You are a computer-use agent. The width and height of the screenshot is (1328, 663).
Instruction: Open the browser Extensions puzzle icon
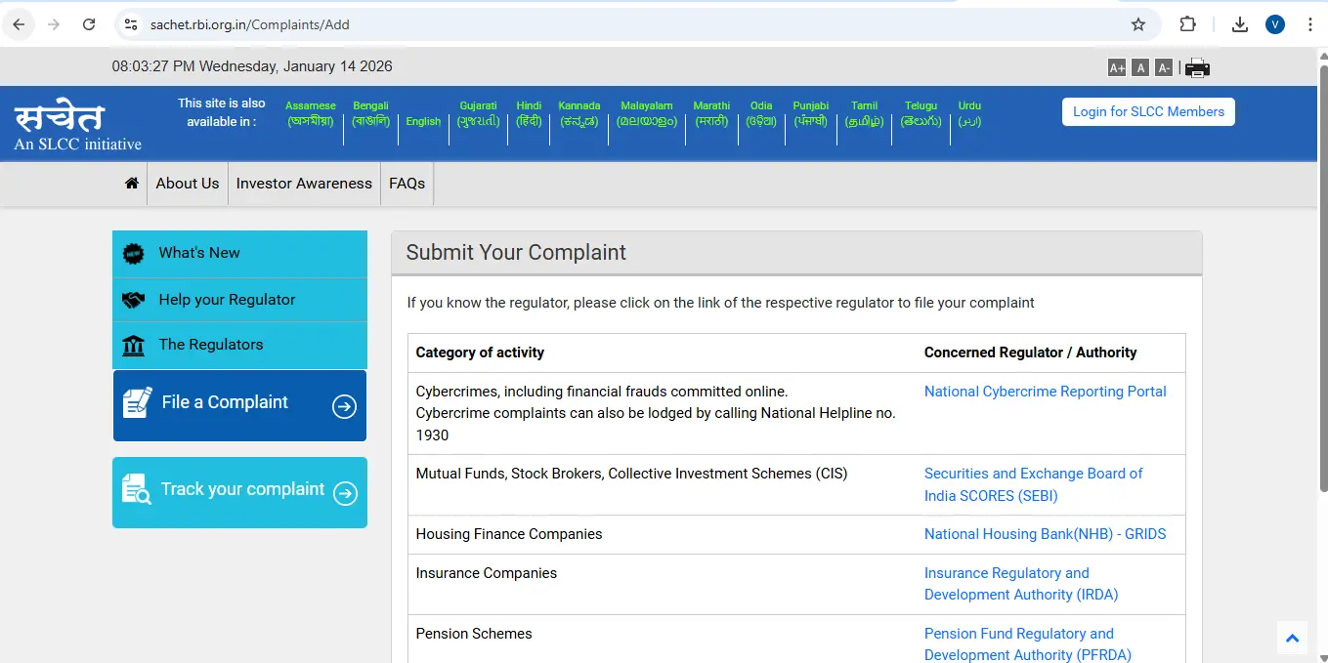[x=1188, y=24]
